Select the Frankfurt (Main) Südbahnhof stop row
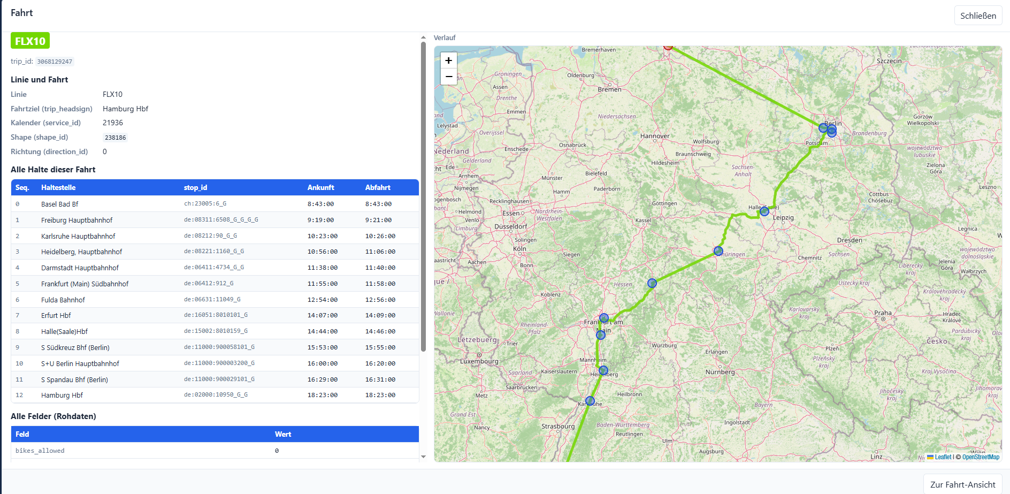This screenshot has width=1010, height=494. click(x=215, y=284)
